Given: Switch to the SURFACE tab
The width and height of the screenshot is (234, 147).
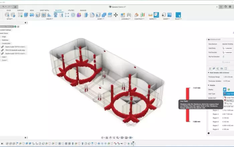Looking at the screenshot, I should 20,10.
